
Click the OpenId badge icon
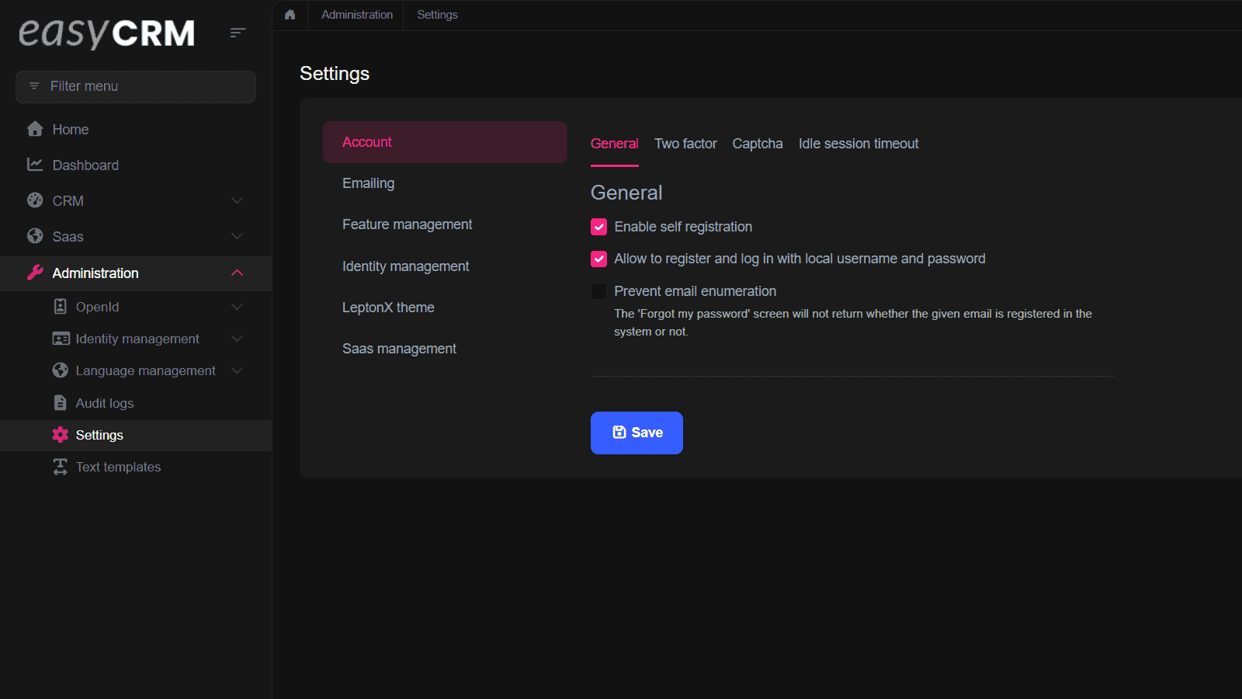pyautogui.click(x=61, y=307)
